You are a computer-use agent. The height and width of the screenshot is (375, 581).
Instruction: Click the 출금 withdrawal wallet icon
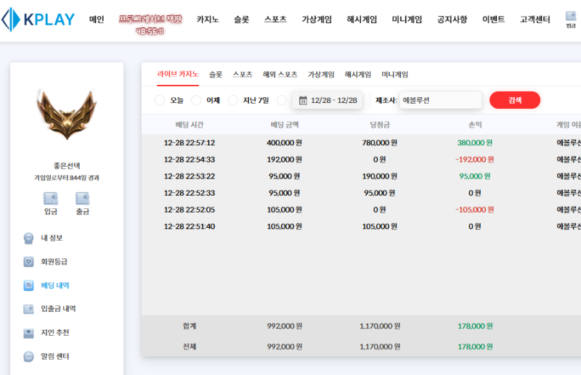(x=82, y=199)
